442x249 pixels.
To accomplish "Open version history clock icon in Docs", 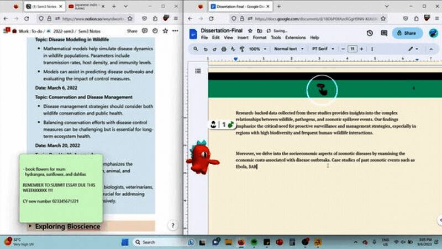I will click(x=370, y=33).
